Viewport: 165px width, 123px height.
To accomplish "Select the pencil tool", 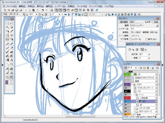I will (7, 48).
